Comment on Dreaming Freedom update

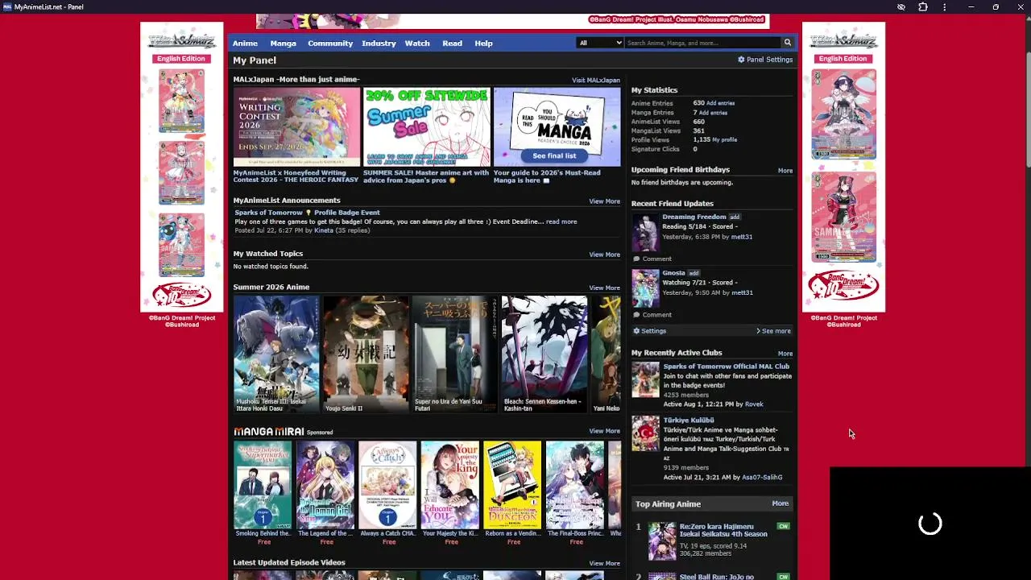652,259
